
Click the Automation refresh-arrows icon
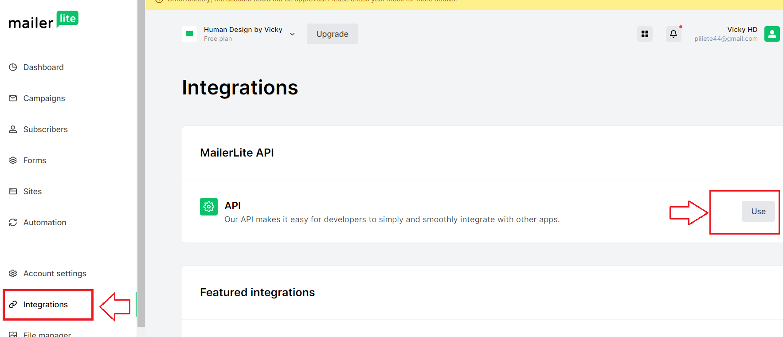[x=13, y=223]
